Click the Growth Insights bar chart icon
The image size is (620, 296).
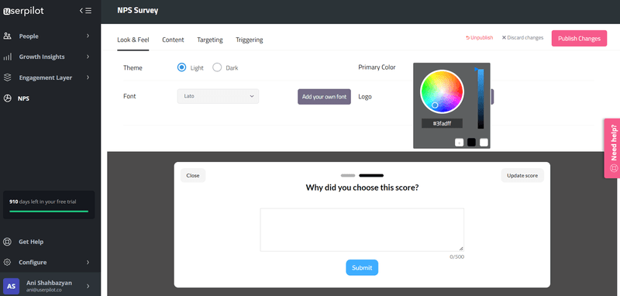pyautogui.click(x=7, y=57)
